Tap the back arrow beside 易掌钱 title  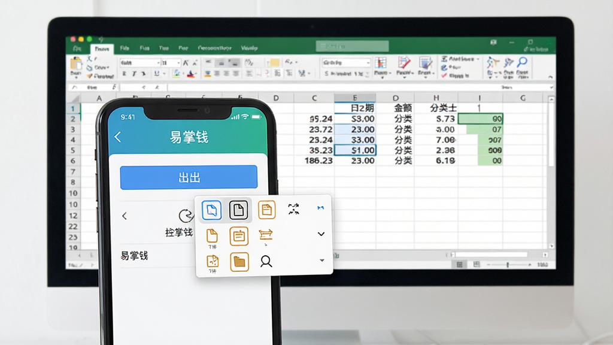118,137
